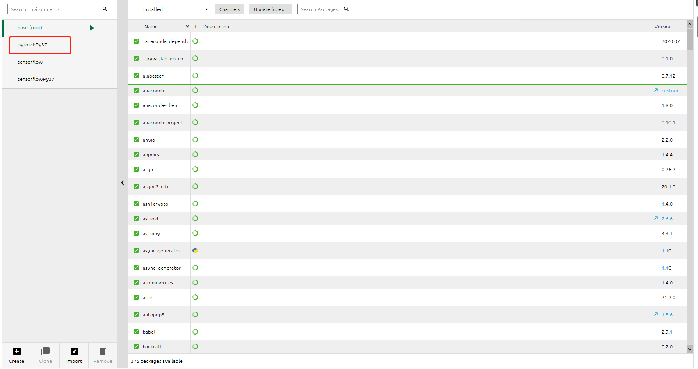Click the conda type icon for astropy

pyautogui.click(x=195, y=233)
